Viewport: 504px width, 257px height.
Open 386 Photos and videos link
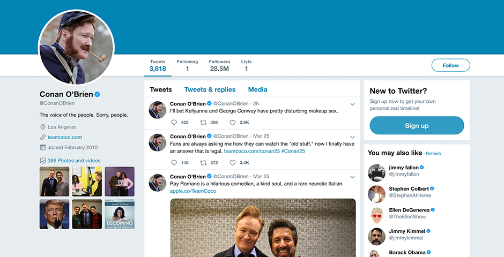[x=74, y=161]
